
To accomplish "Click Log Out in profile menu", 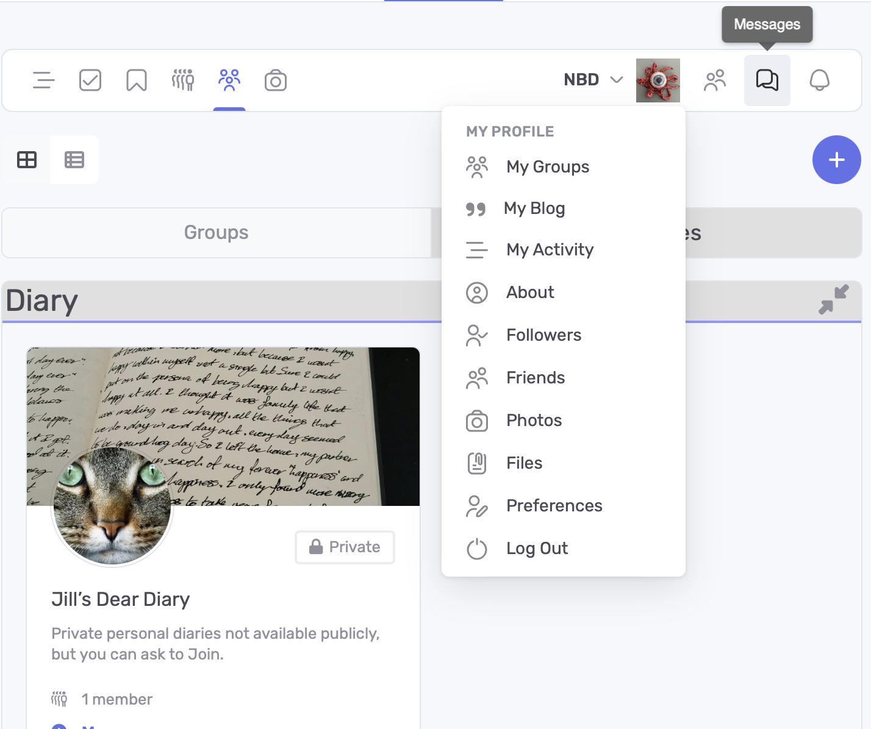I will (537, 549).
